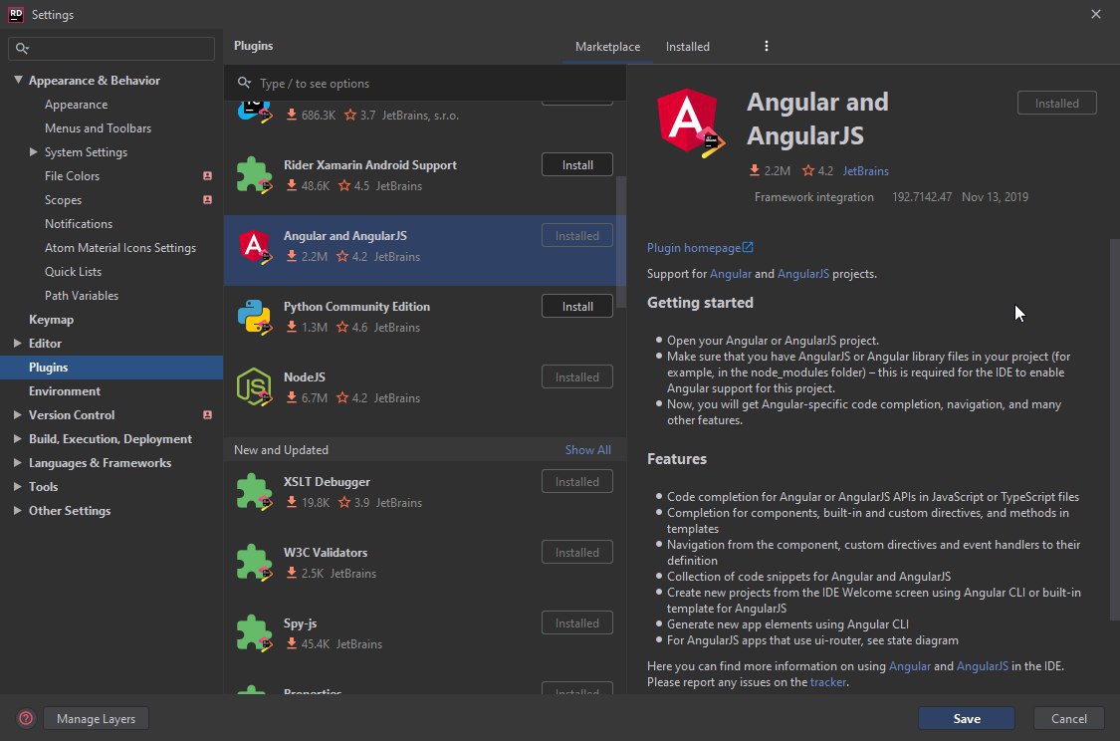Screen dimensions: 1120x741
Task: Expand the Other Settings section
Action: [x=18, y=511]
